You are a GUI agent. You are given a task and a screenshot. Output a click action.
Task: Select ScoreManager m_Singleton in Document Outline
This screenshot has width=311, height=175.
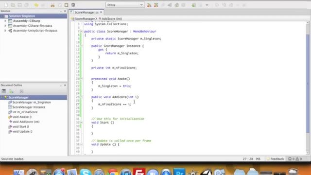32,103
